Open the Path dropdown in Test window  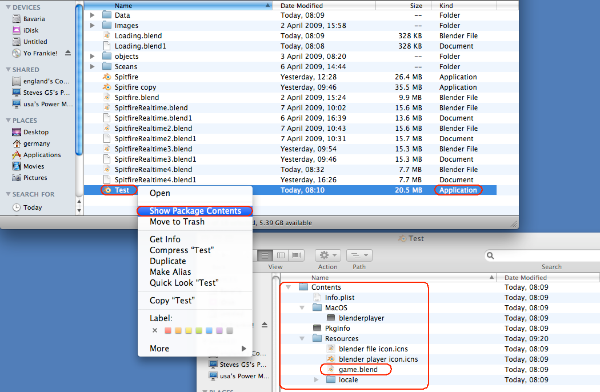coord(359,255)
